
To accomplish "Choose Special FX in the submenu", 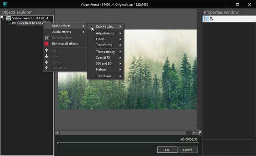I will point(105,58).
